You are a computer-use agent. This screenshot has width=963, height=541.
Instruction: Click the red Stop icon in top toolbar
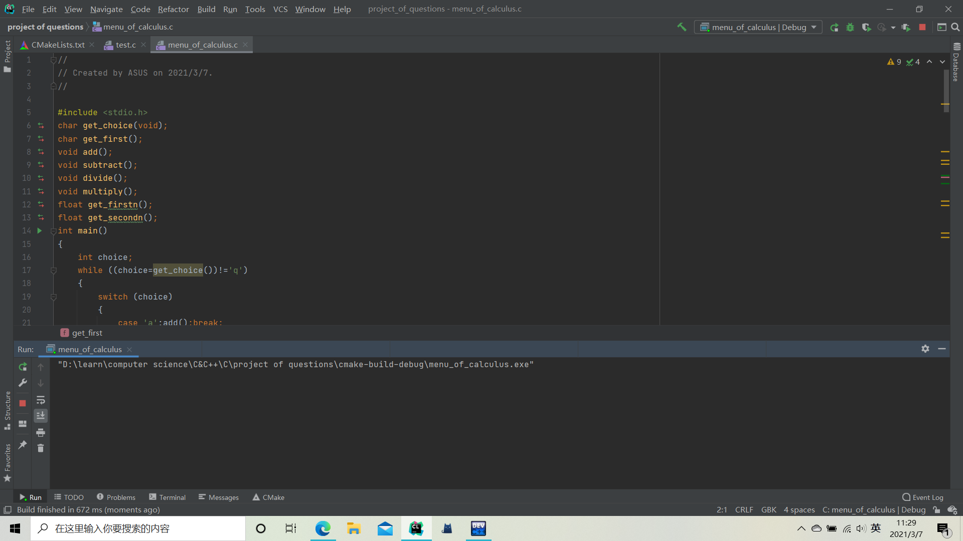(922, 27)
